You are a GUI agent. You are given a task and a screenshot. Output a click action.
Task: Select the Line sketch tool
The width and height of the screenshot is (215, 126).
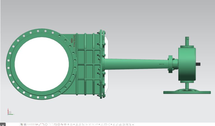click(x=40, y=124)
